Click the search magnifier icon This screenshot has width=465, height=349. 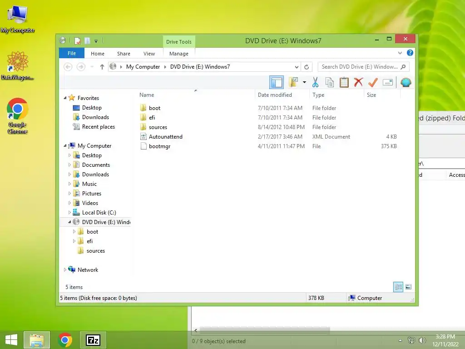tap(403, 67)
